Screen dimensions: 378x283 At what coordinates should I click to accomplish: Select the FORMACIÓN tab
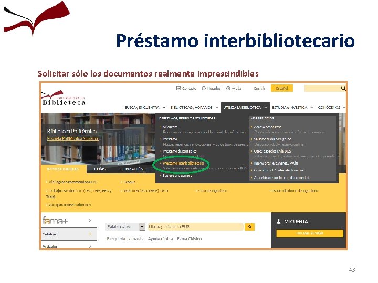point(132,169)
